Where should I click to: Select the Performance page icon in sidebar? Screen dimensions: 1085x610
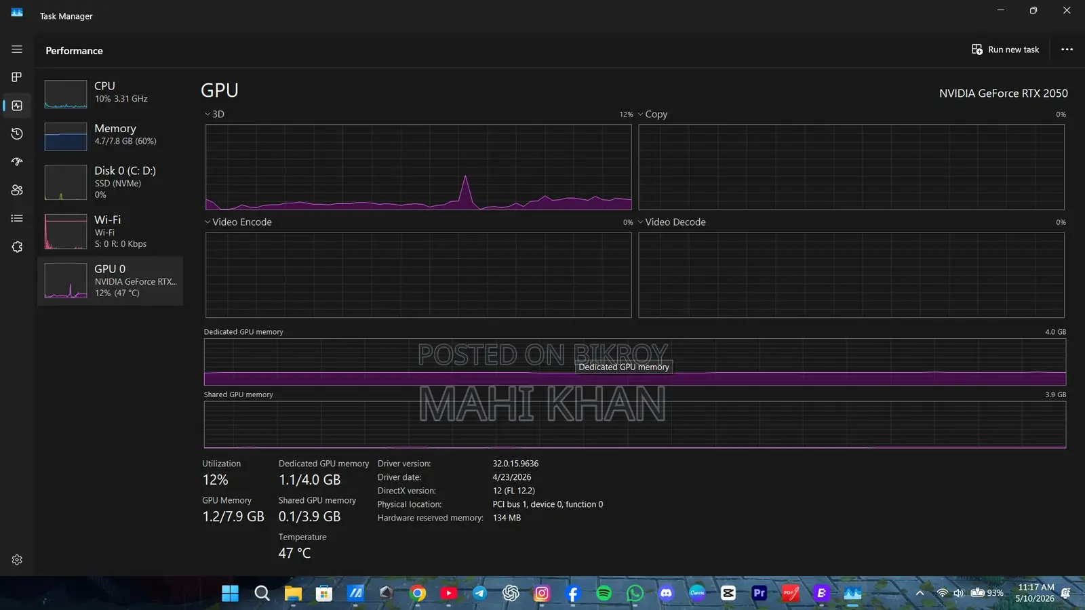17,106
